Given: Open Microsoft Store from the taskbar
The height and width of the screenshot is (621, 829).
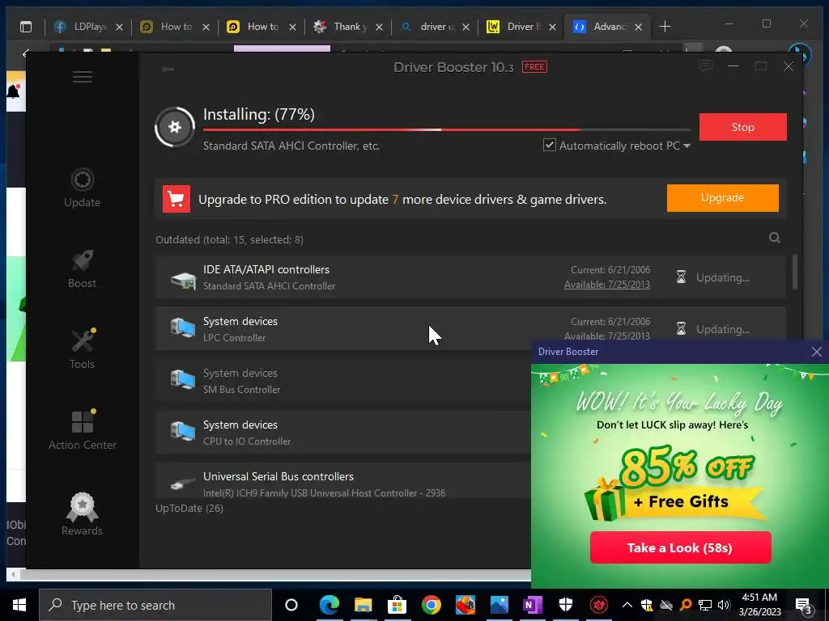Looking at the screenshot, I should click(x=397, y=605).
